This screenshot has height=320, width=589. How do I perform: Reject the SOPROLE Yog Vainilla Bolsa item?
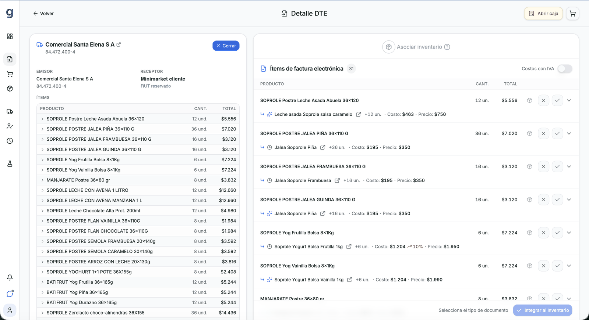(543, 266)
